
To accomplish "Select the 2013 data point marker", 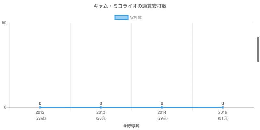I will 101,107.
